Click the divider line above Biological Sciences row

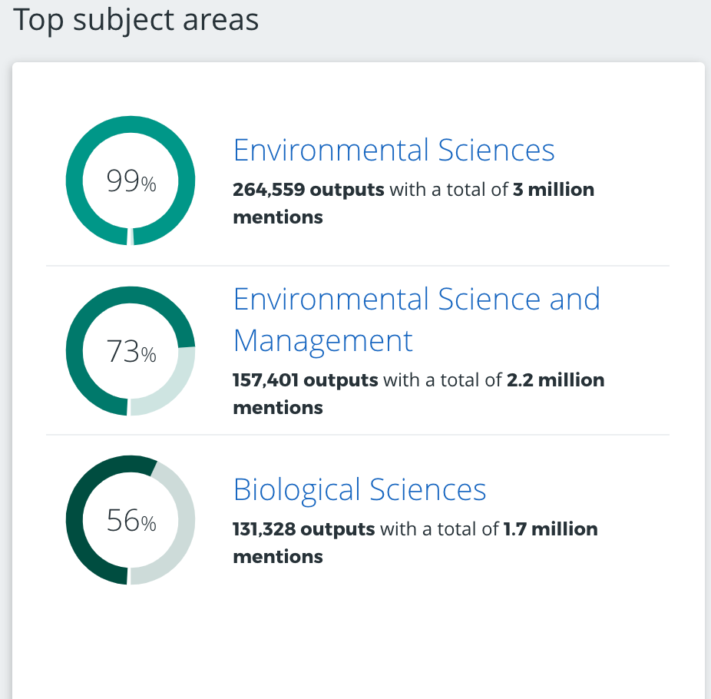pyautogui.click(x=358, y=435)
